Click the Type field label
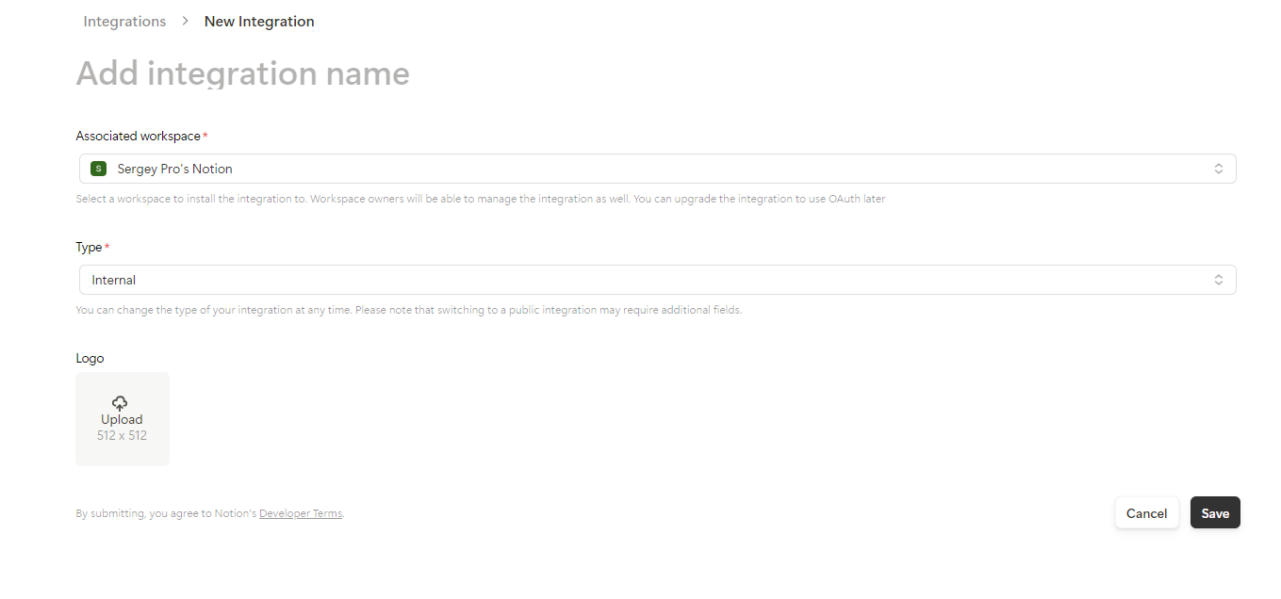The height and width of the screenshot is (599, 1281). [x=89, y=247]
